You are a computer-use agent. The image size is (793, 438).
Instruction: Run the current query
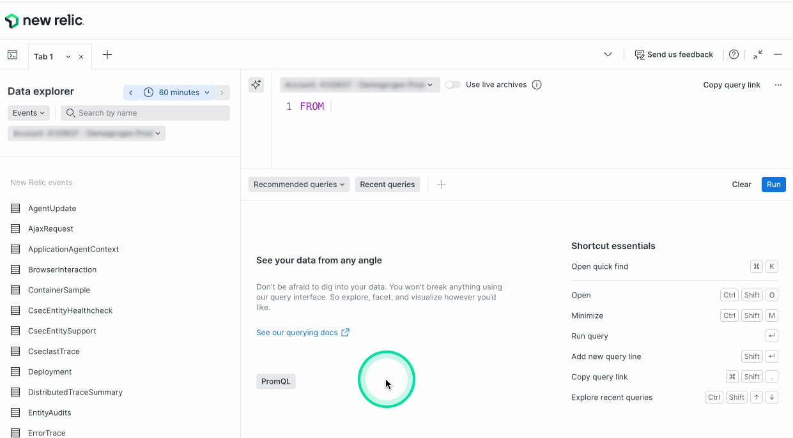pyautogui.click(x=773, y=184)
